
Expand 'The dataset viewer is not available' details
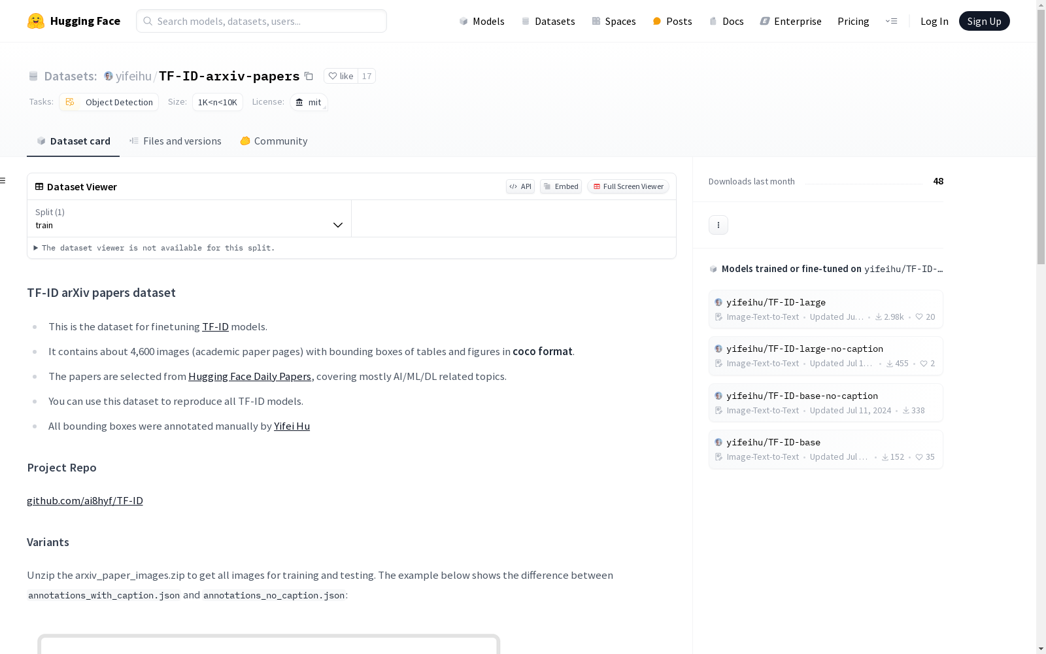coord(155,248)
